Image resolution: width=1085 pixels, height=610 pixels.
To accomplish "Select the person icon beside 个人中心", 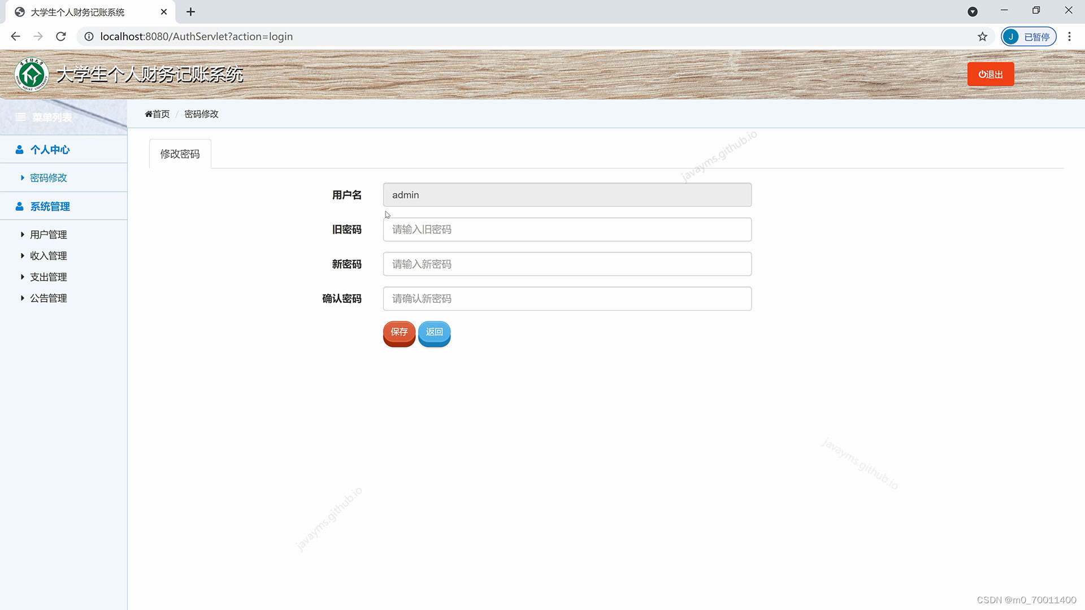I will pos(19,149).
